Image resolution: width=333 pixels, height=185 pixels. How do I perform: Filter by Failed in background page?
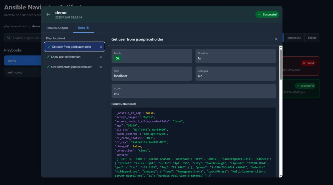point(312,38)
